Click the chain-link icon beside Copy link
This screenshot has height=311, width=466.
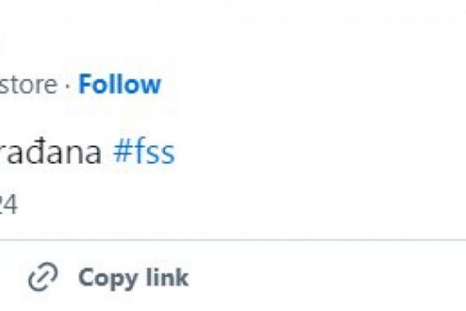(x=43, y=278)
